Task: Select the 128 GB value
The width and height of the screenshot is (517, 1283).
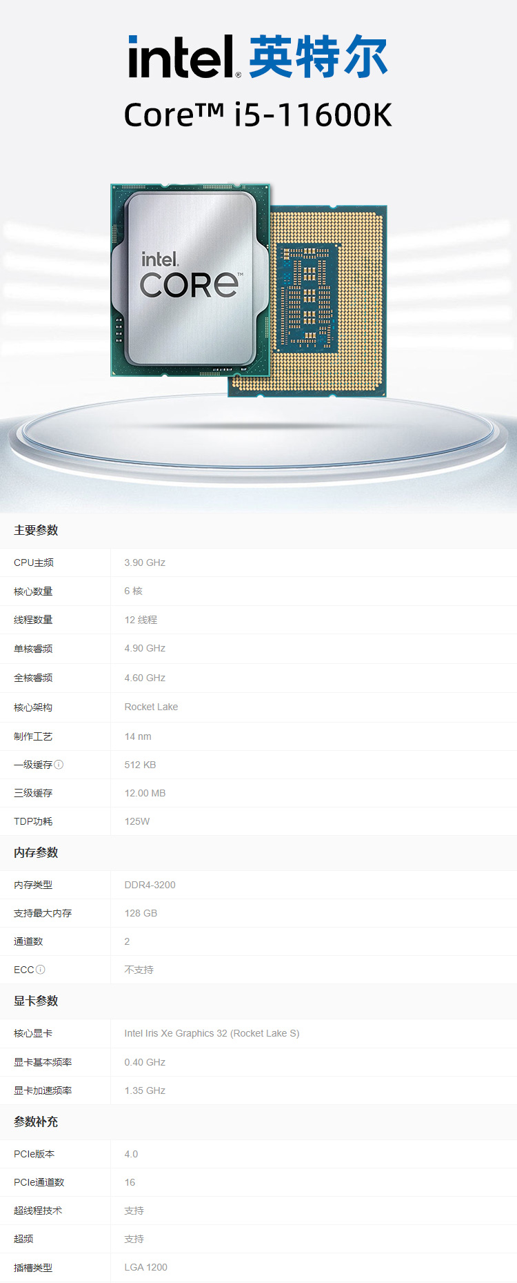Action: tap(141, 913)
